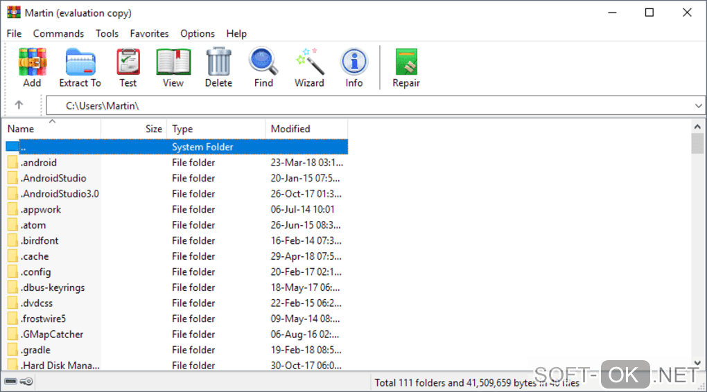Sort files by Type column header

tap(216, 129)
